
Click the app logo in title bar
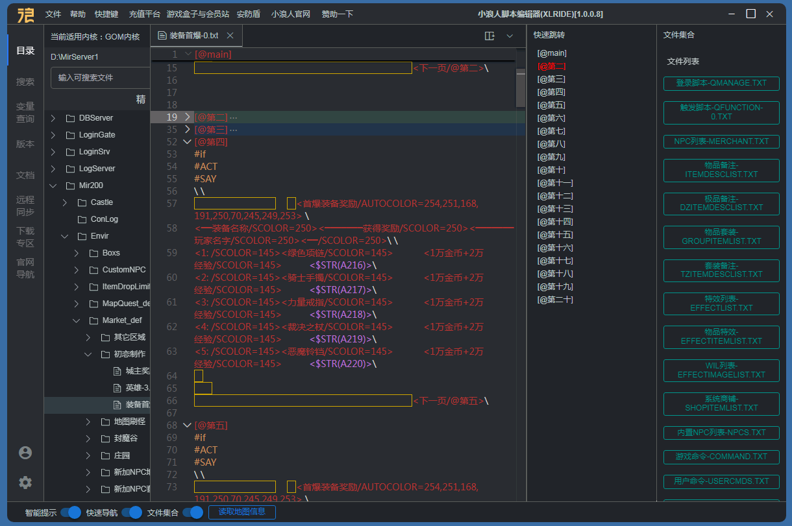point(25,14)
